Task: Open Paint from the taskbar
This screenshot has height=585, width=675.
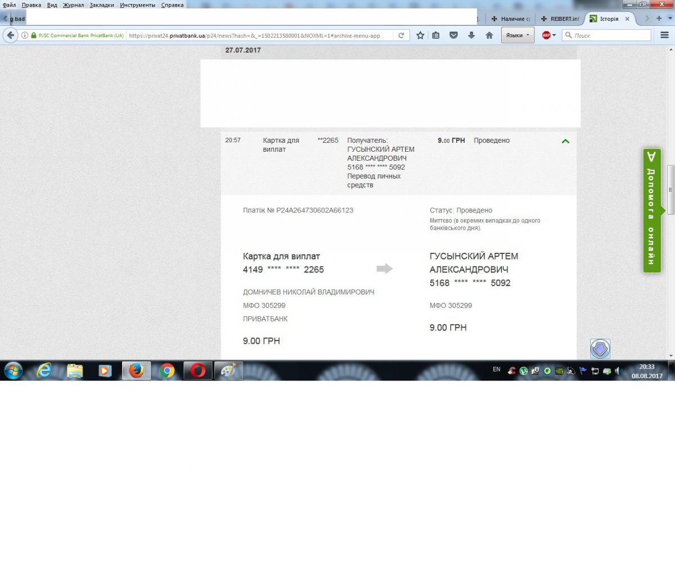Action: point(228,371)
